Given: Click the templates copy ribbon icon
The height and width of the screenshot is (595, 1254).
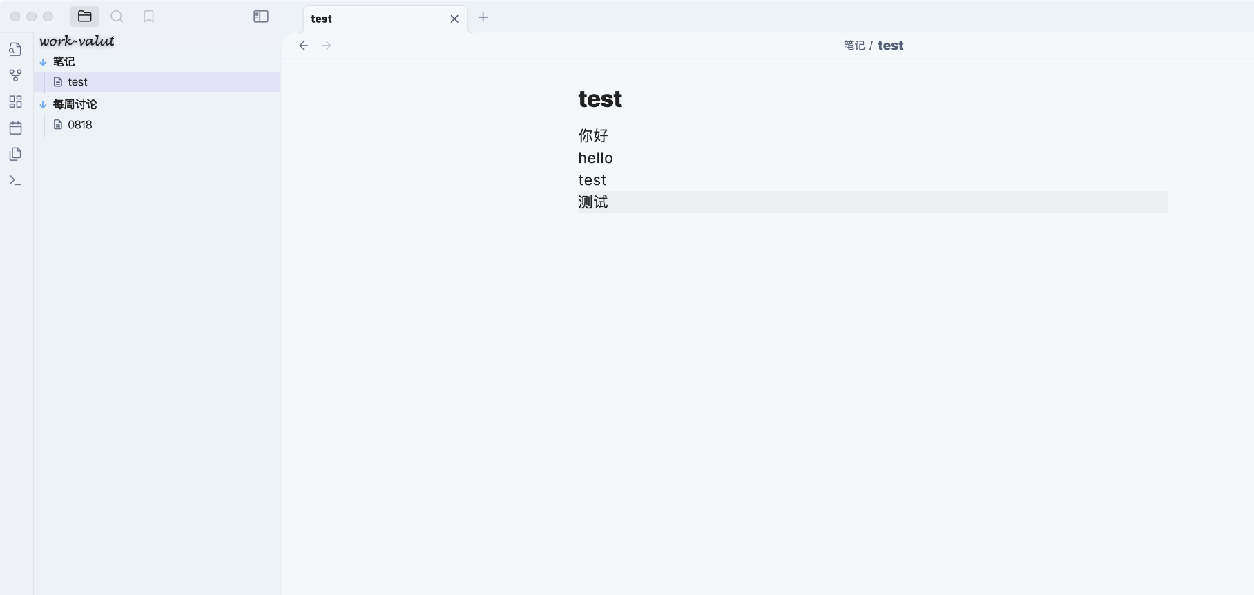Looking at the screenshot, I should point(15,154).
